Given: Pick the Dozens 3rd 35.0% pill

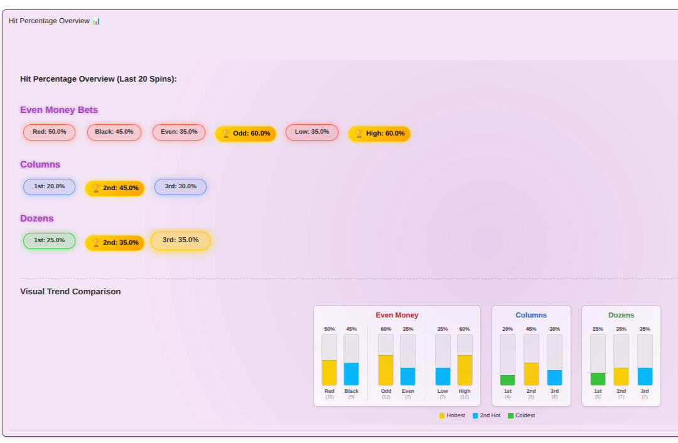Looking at the screenshot, I should click(180, 240).
